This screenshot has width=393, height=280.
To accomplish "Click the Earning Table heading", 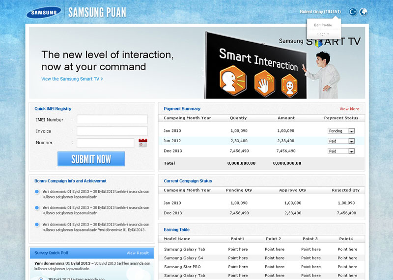I will click(177, 229).
